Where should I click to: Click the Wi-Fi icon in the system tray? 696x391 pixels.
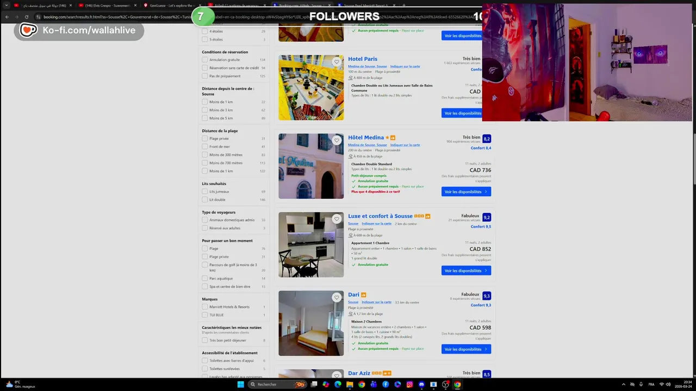[662, 384]
